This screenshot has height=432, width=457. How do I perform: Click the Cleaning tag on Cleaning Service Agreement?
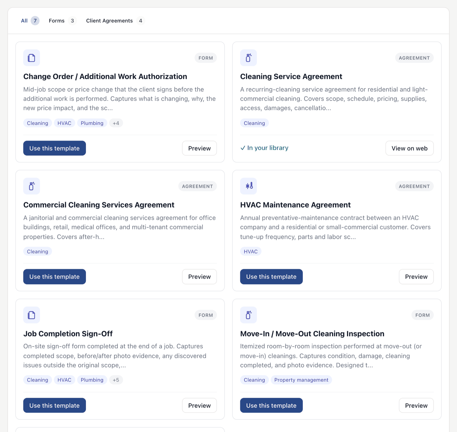(x=254, y=123)
